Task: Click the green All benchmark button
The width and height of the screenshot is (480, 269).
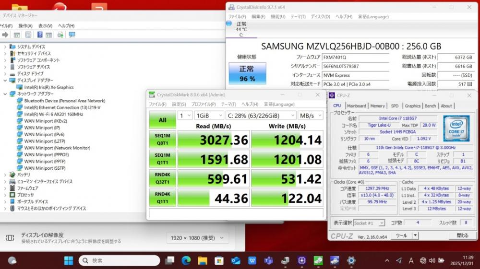Action: pos(162,120)
